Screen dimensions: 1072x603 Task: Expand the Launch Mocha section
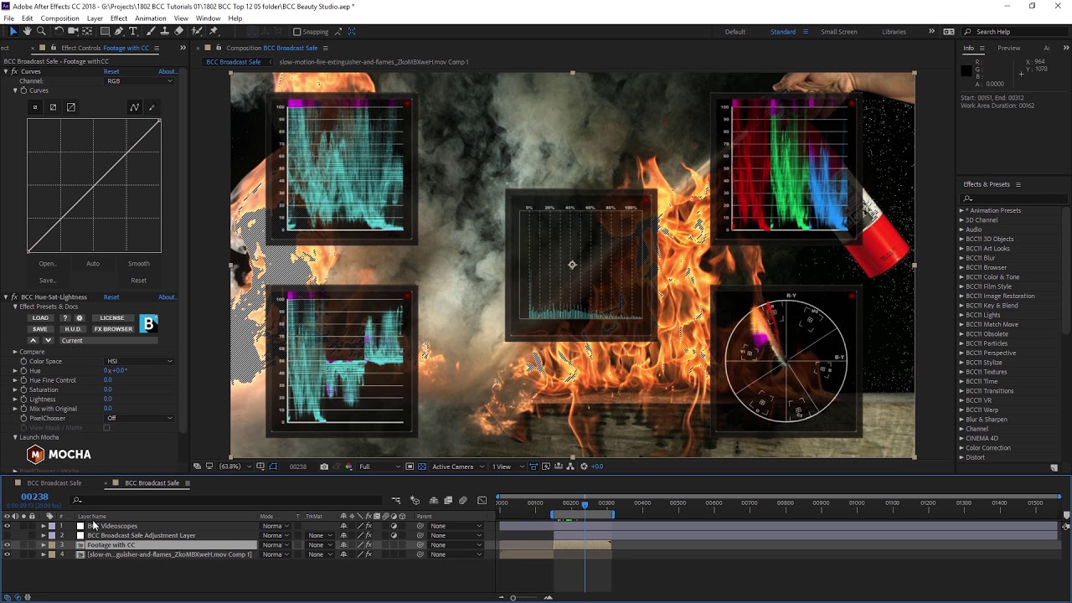tap(14, 437)
